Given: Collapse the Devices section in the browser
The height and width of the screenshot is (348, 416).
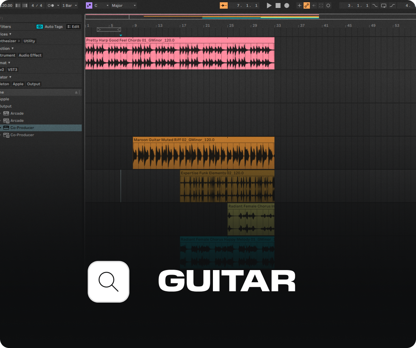Looking at the screenshot, I should pyautogui.click(x=10, y=34).
